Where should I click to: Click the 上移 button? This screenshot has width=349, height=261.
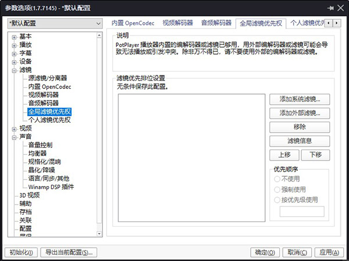pos(284,155)
